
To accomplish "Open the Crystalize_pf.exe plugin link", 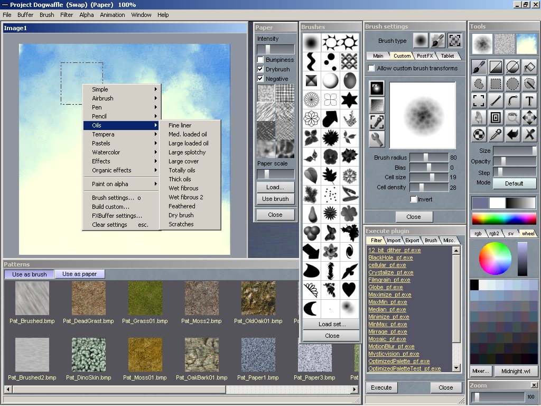I will [390, 272].
